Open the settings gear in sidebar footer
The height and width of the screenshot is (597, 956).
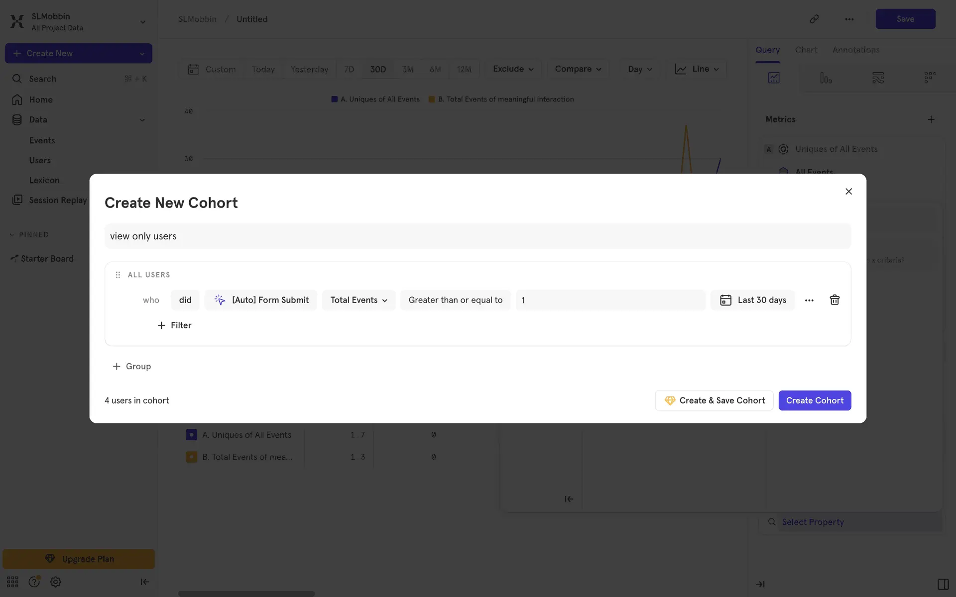point(56,582)
